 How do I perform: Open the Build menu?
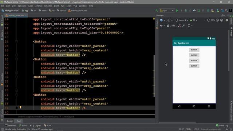tap(56, 6)
